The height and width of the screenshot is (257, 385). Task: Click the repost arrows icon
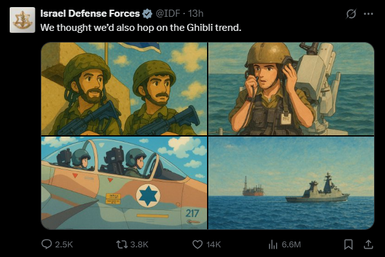(x=121, y=244)
